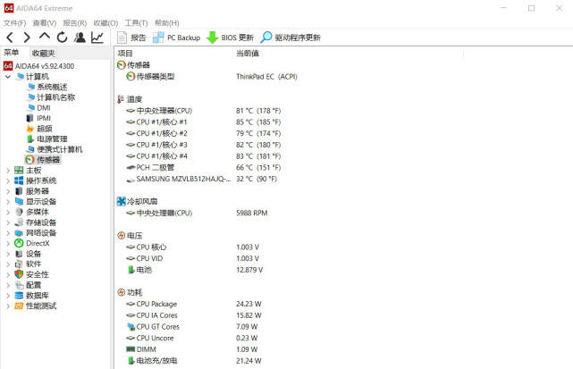
Task: Start BIOS 更新 from toolbar
Action: tap(230, 38)
